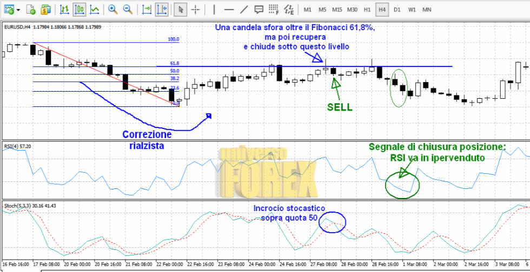Click the SELL annotation on chart
This screenshot has height=272, width=530.
point(340,107)
